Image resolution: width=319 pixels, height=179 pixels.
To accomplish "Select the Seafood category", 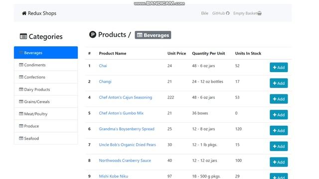I will point(46,138).
